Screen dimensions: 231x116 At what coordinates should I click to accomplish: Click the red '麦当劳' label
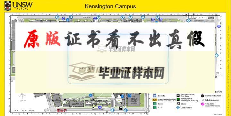(62, 111)
